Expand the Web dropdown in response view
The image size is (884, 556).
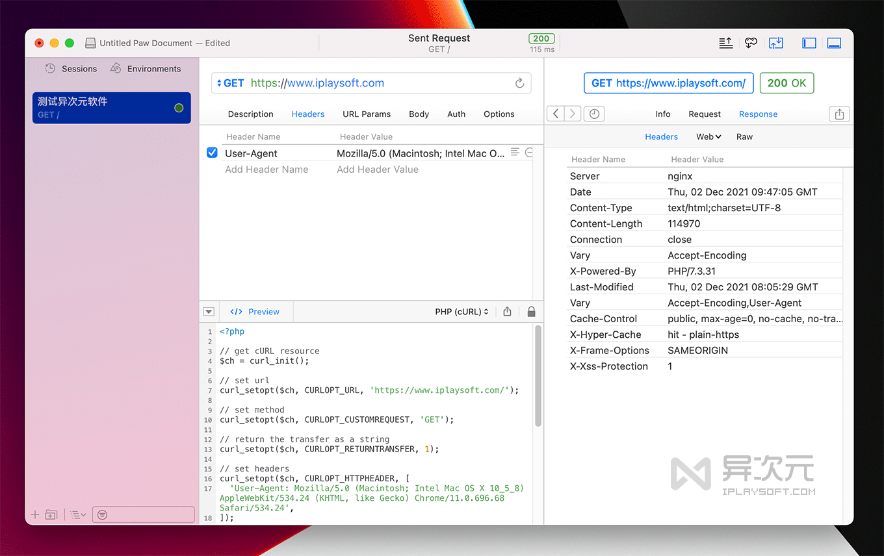tap(708, 136)
